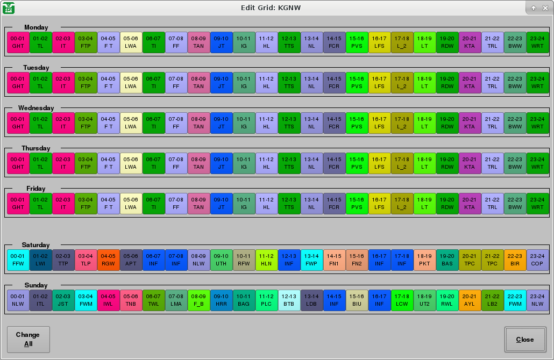Click the Rivendell application icon in title bar
Viewport: 554px width, 360px height.
pyautogui.click(x=9, y=8)
